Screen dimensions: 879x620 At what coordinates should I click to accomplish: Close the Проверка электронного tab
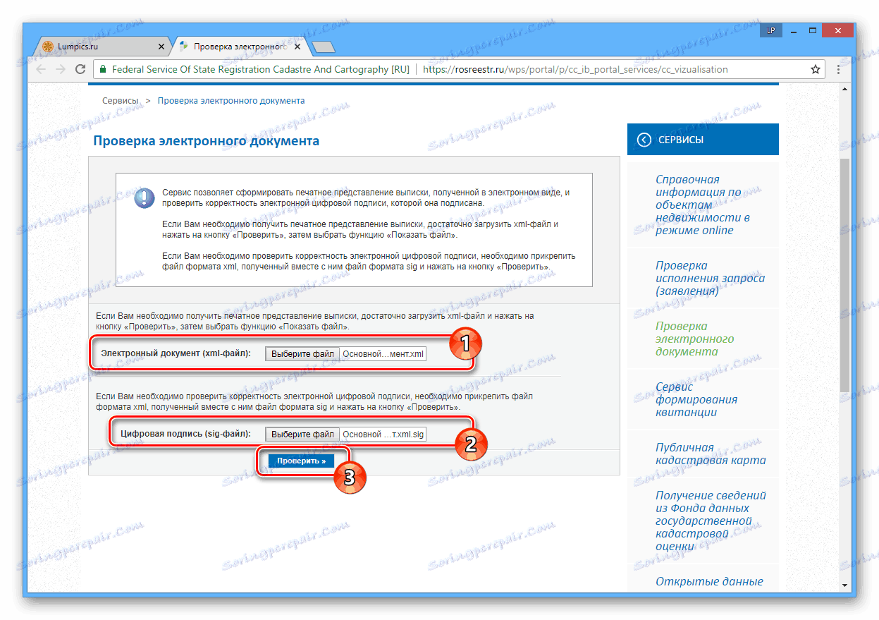pos(297,47)
